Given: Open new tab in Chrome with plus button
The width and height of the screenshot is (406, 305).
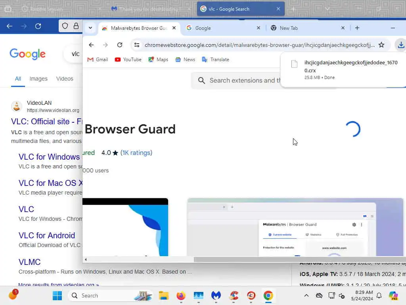Looking at the screenshot, I should [357, 28].
